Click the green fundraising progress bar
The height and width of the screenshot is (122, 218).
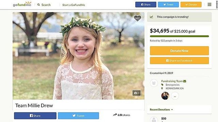tap(180, 36)
